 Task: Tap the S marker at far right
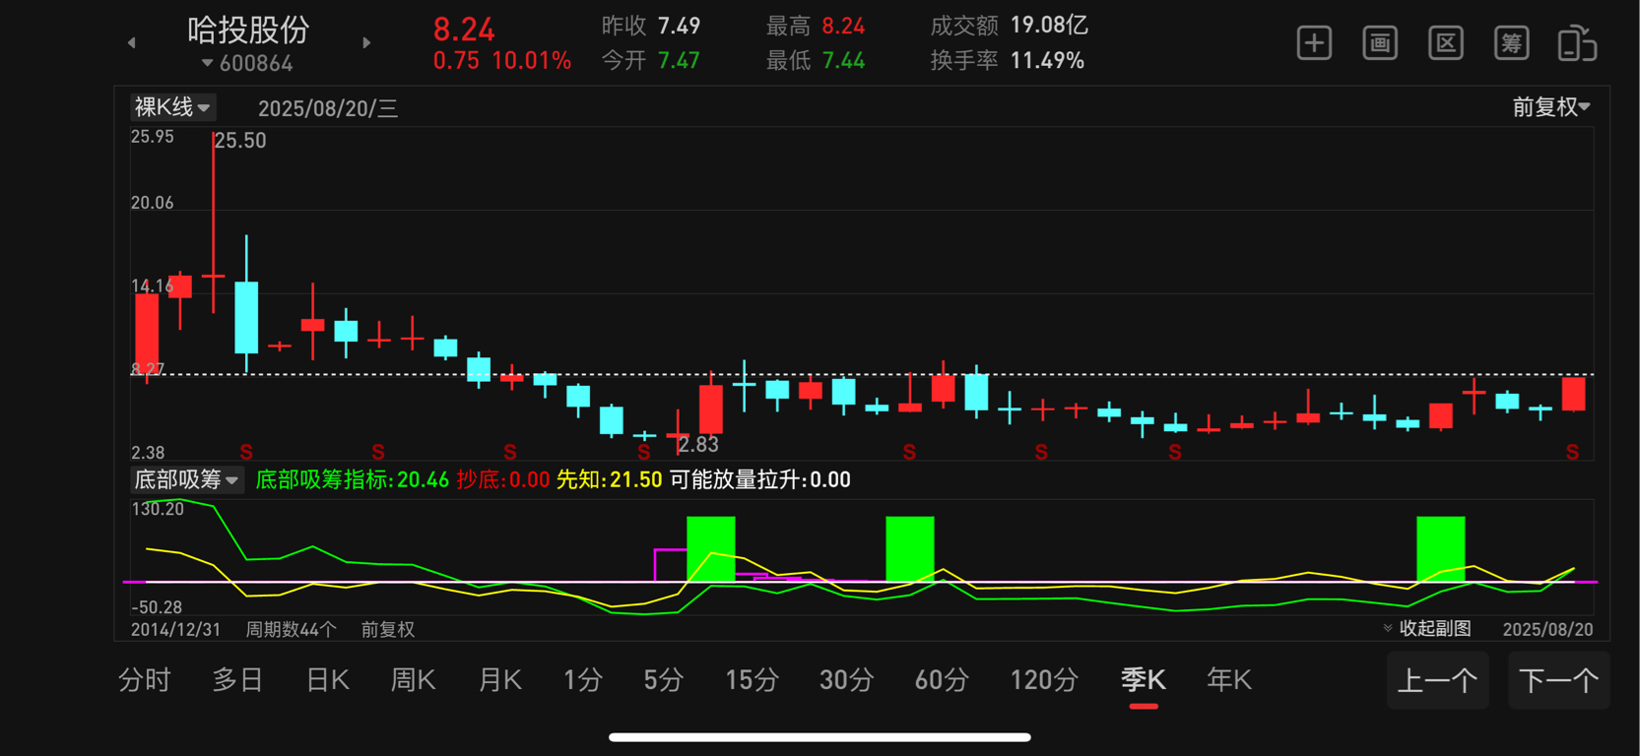[x=1572, y=453]
